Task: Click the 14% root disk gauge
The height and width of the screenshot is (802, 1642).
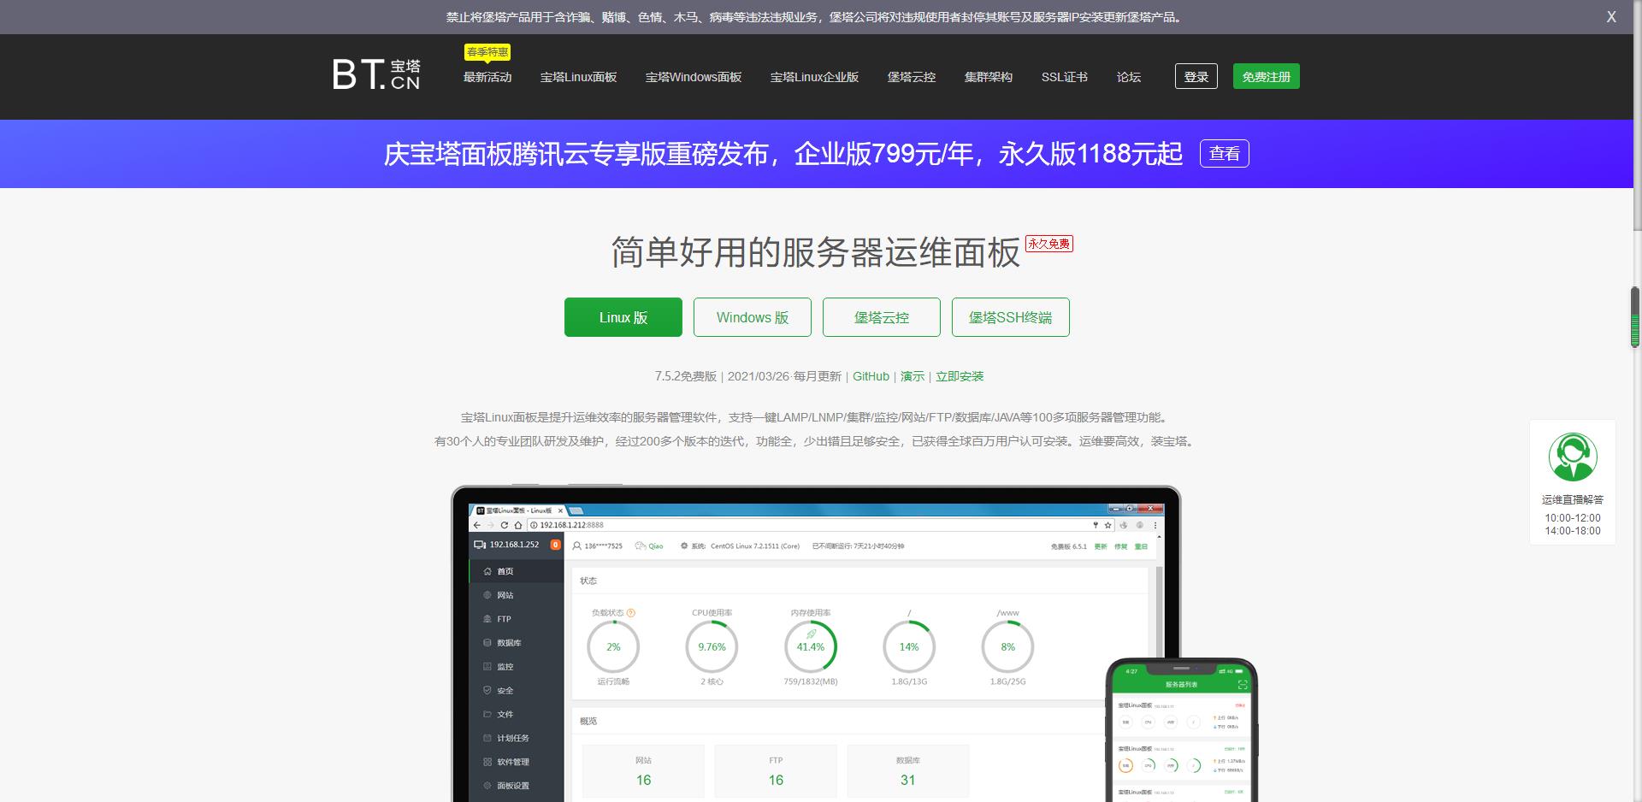Action: click(x=909, y=647)
